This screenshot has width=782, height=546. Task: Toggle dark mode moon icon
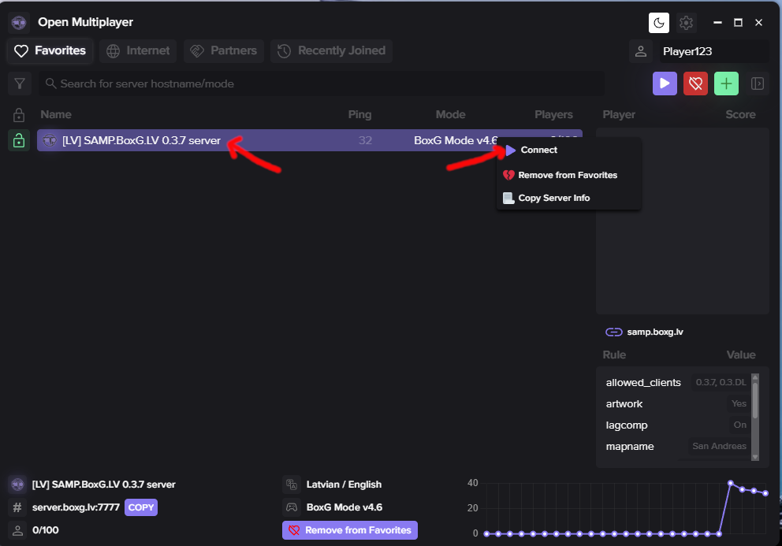point(658,22)
